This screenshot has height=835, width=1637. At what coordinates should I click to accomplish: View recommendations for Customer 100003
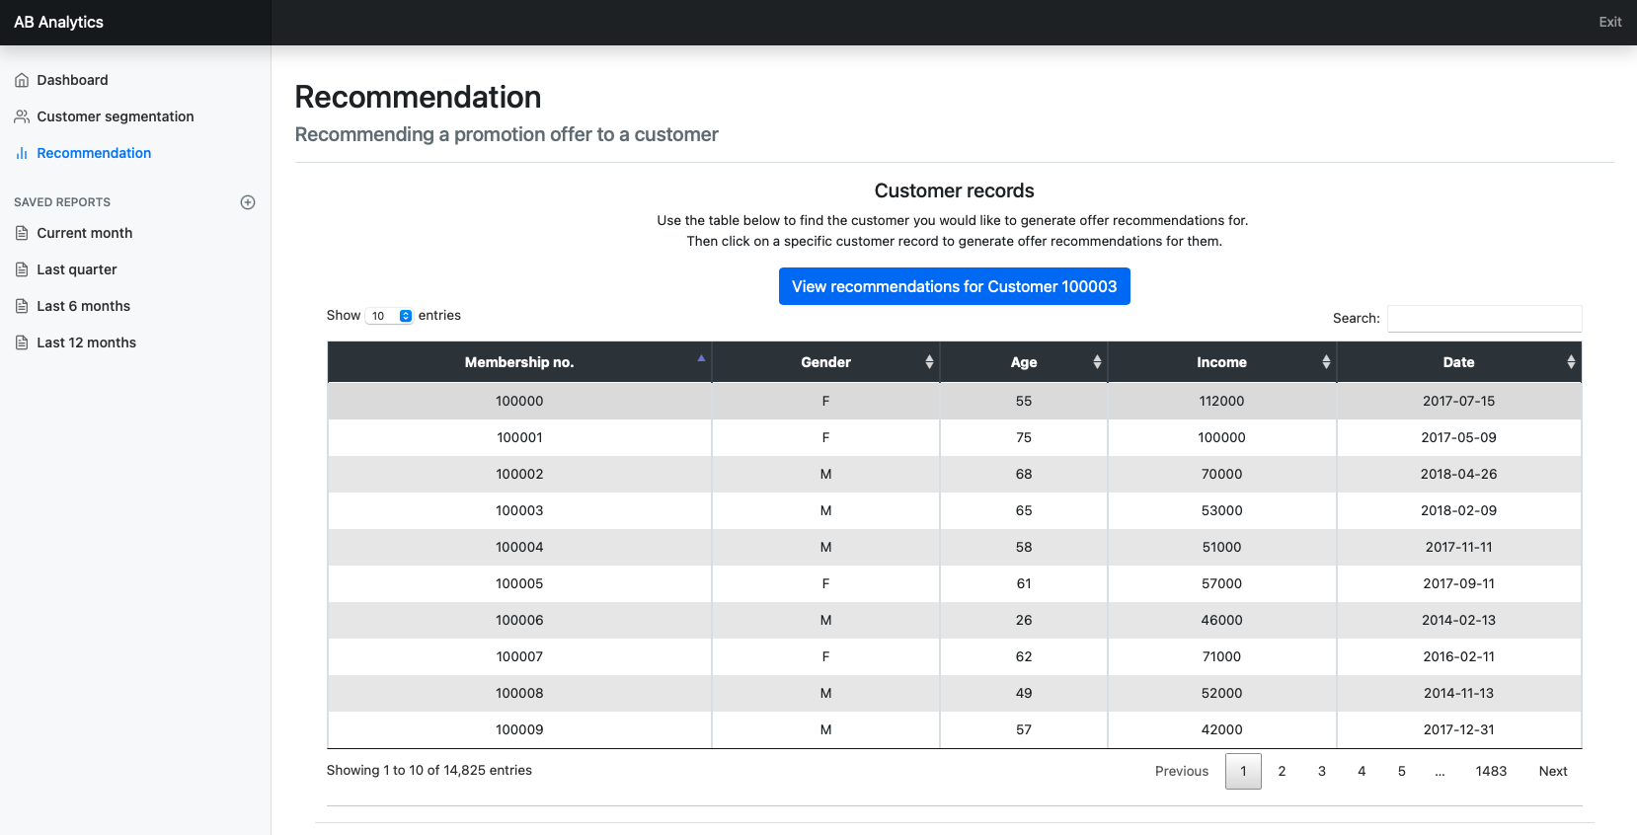pos(955,286)
